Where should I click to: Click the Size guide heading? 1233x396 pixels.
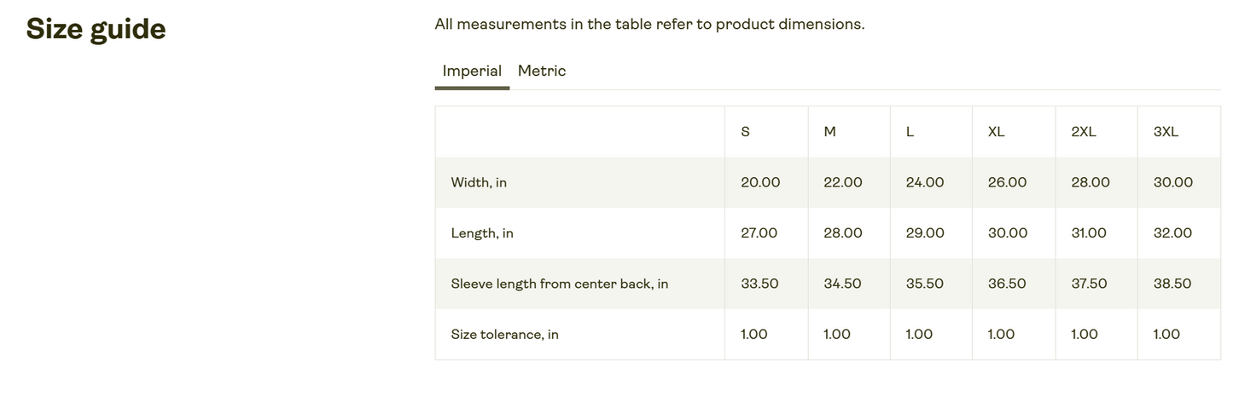pos(96,30)
